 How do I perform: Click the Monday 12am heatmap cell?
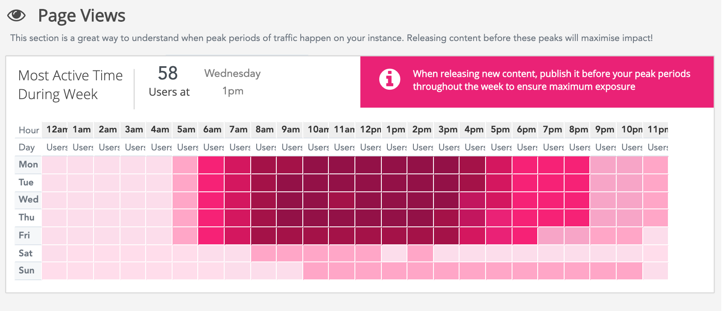pyautogui.click(x=55, y=165)
